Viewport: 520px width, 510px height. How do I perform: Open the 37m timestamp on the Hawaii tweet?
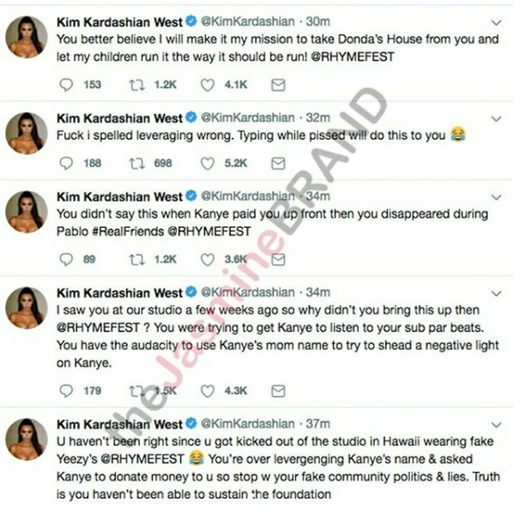coord(317,423)
